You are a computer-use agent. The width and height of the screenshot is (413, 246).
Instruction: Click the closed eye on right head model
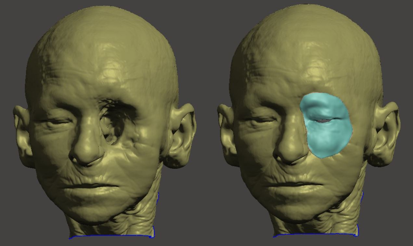point(260,121)
